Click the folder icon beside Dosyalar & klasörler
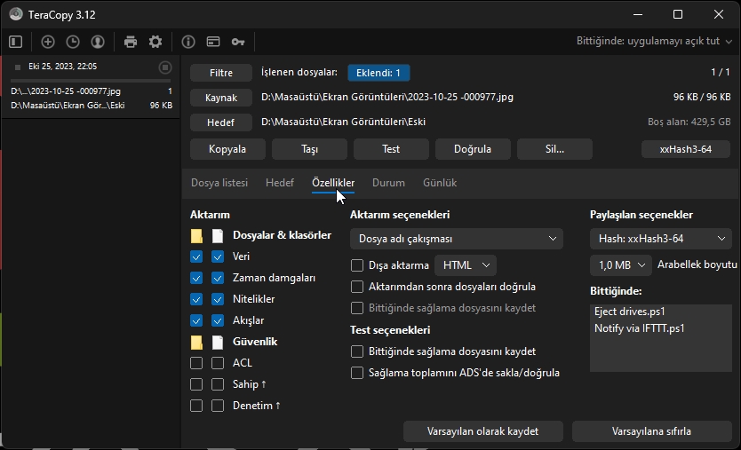The height and width of the screenshot is (450, 741). (x=196, y=235)
